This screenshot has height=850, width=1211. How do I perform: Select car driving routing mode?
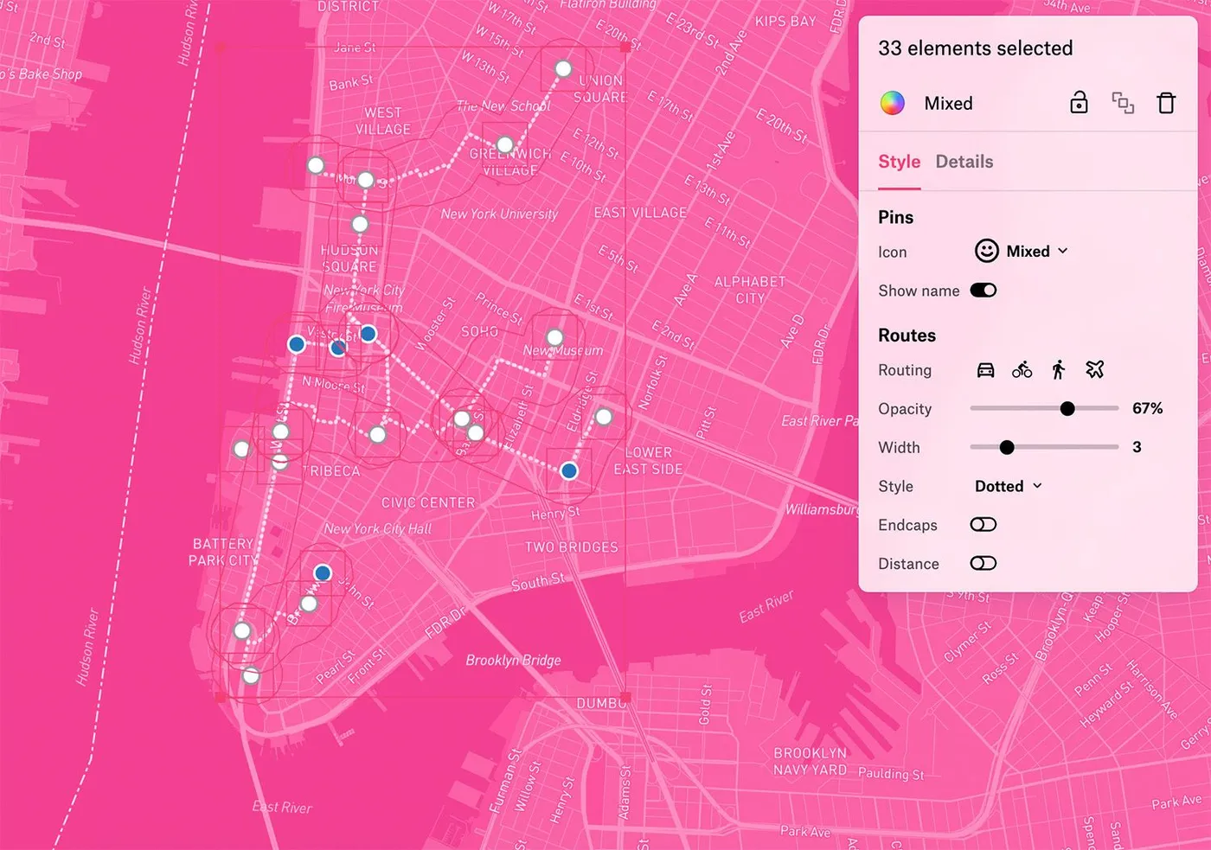(985, 370)
